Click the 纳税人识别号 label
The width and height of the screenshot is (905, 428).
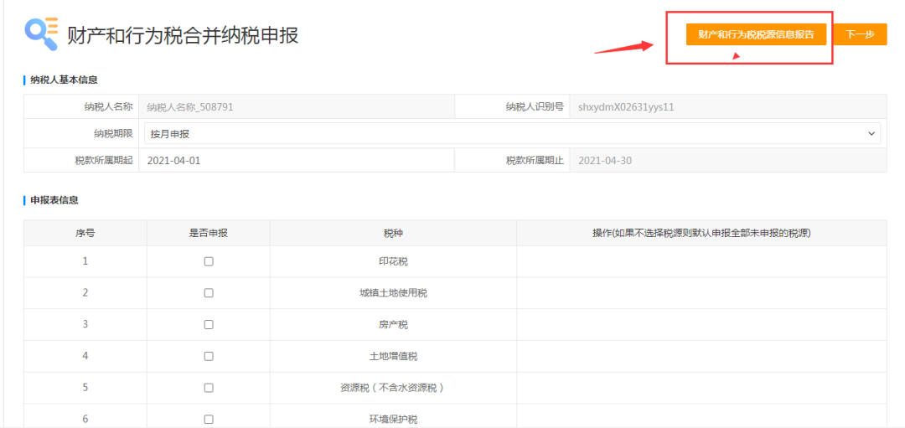click(535, 106)
